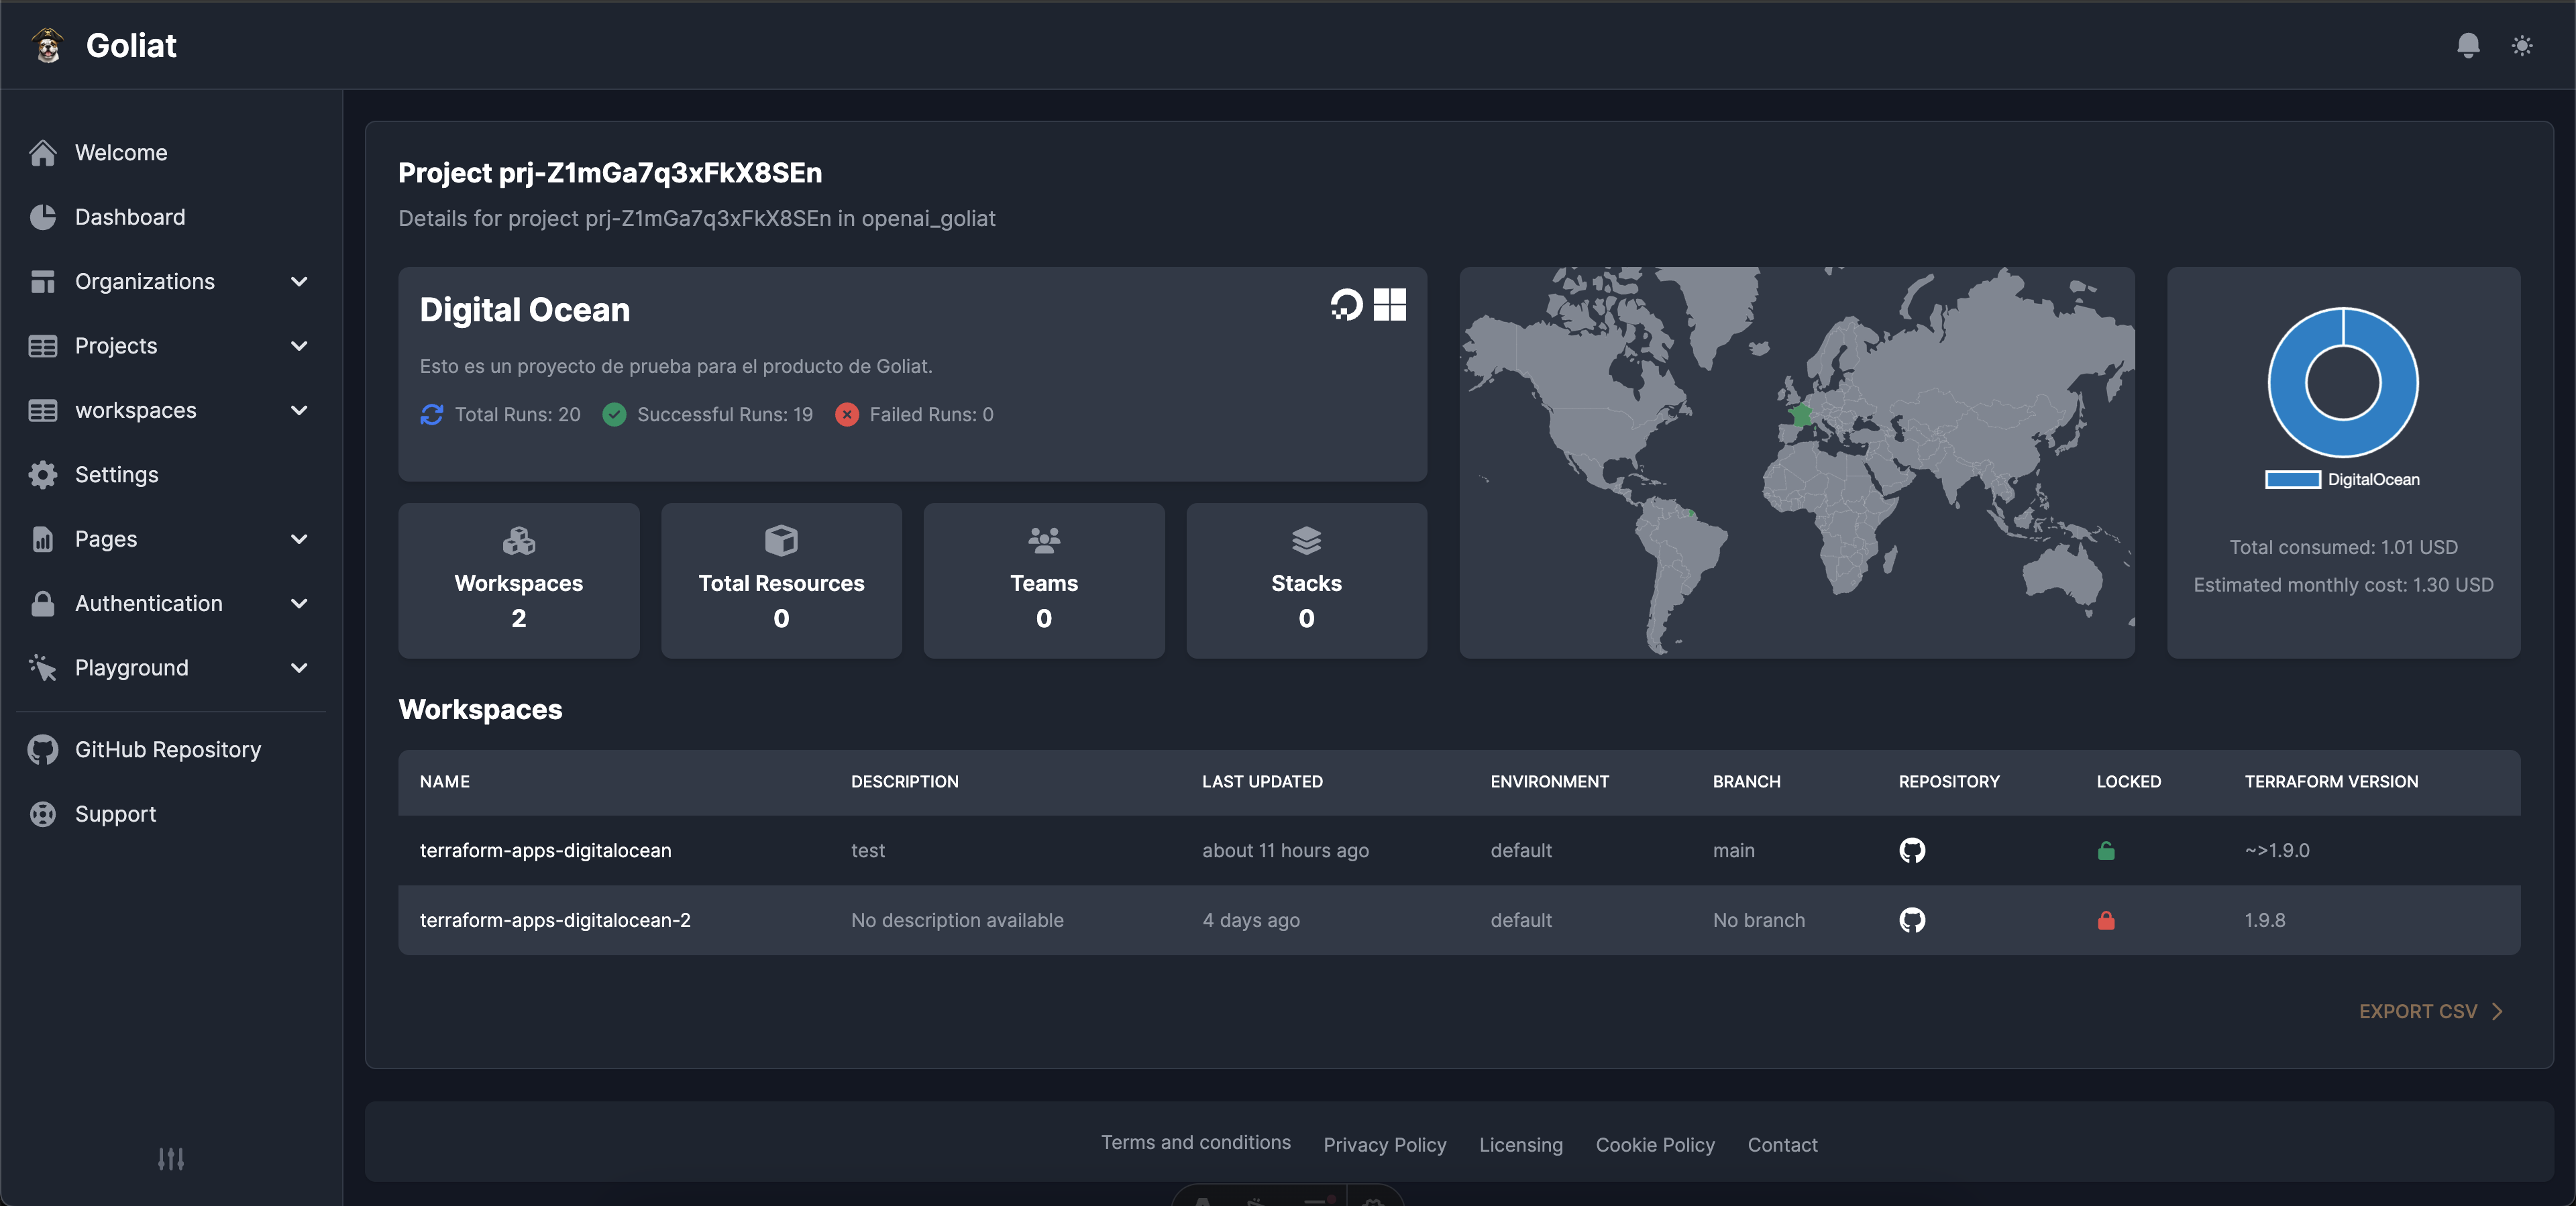Click the Successful Runs check icon
2576x1206 pixels.
(614, 414)
